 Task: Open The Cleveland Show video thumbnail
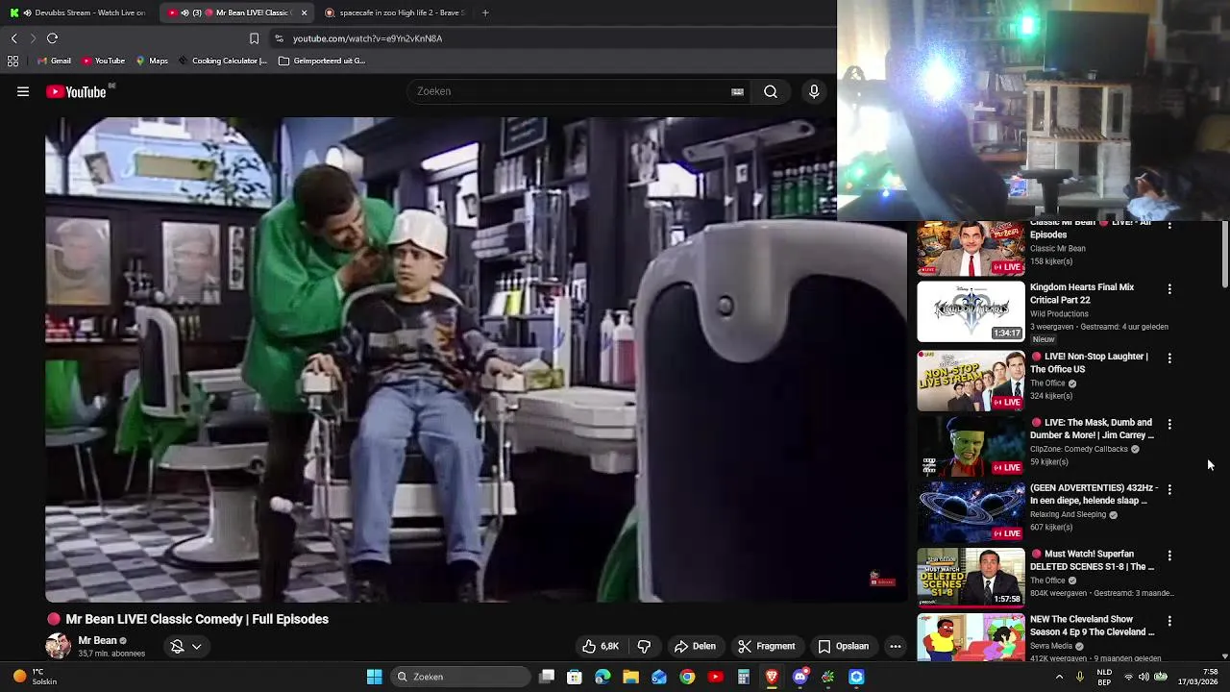point(971,638)
